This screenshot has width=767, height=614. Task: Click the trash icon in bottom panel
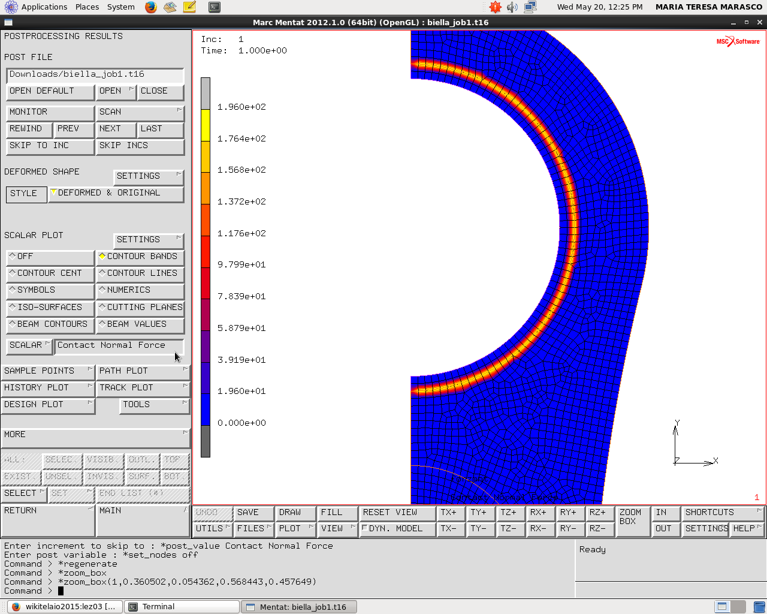tap(759, 606)
